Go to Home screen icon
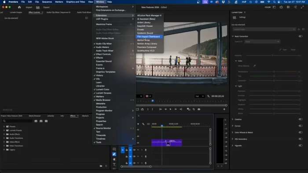 click(19, 7)
